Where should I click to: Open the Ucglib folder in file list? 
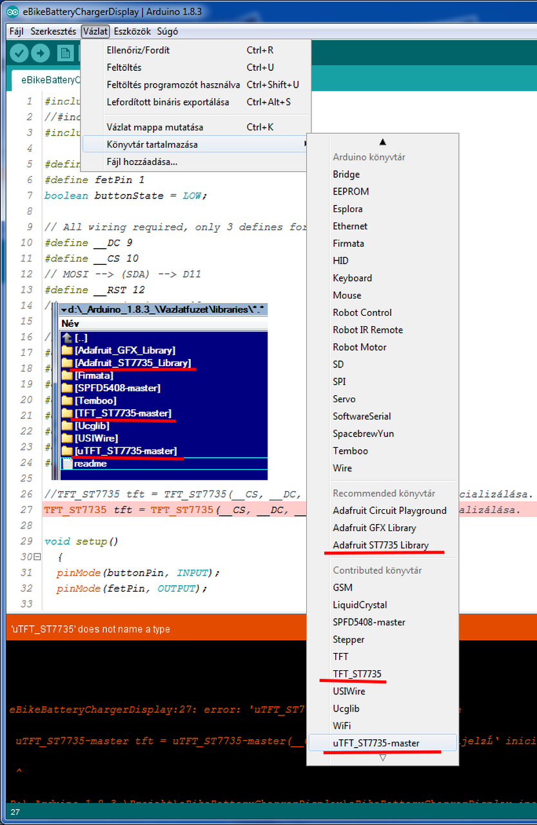point(86,425)
